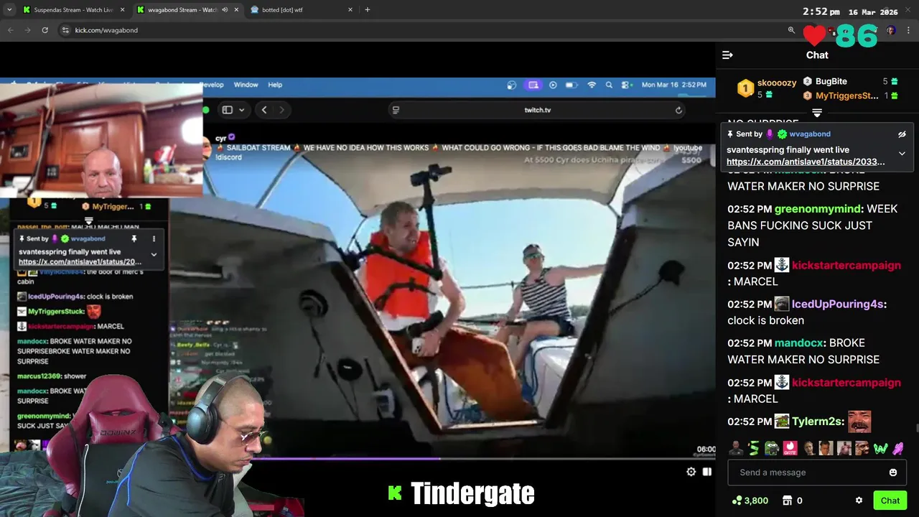Open the browser zoom magnifier icon

(x=791, y=30)
